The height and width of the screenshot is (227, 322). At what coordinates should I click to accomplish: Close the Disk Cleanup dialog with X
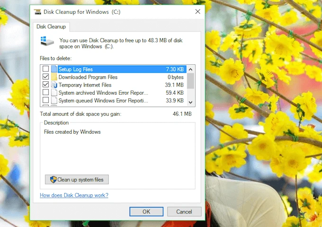point(198,12)
